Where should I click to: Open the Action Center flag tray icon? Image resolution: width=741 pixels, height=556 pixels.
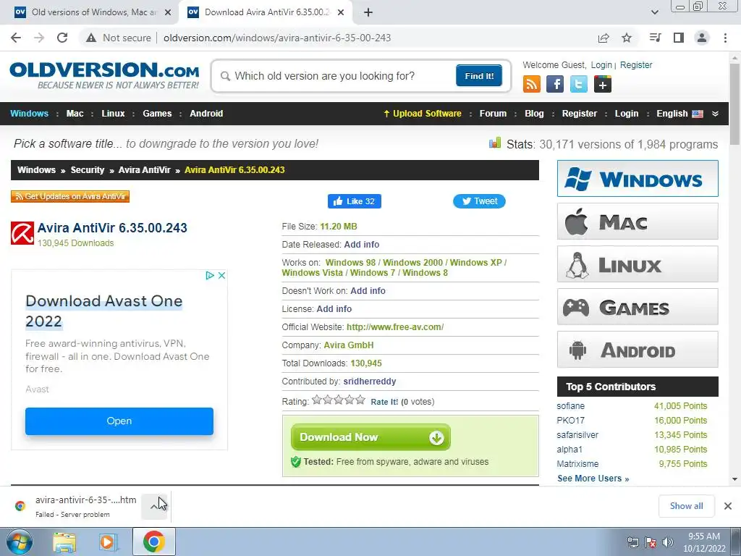tap(651, 542)
